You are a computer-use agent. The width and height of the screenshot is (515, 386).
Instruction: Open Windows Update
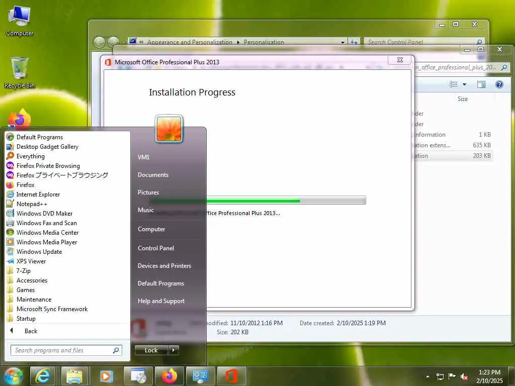tap(39, 252)
